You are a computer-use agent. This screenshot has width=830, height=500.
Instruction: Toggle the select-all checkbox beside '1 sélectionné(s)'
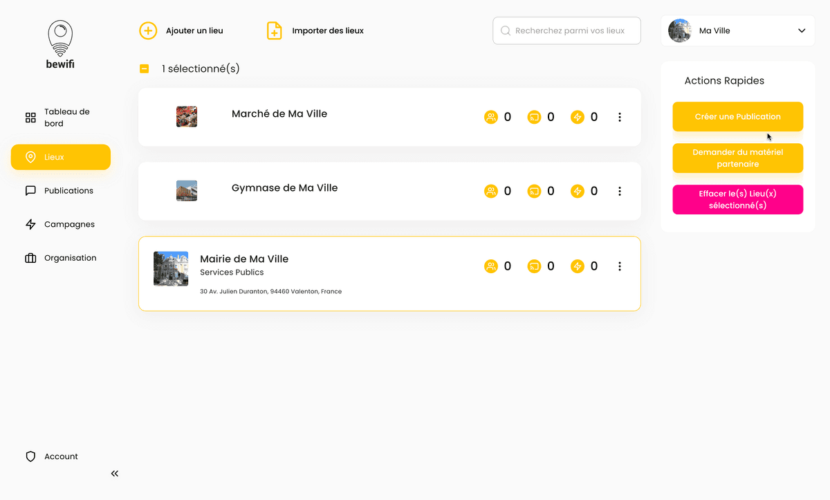(x=145, y=68)
